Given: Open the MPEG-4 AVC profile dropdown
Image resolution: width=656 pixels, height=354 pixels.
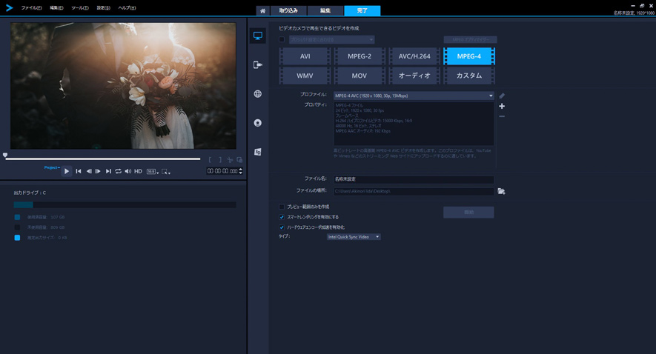Looking at the screenshot, I should tap(414, 96).
